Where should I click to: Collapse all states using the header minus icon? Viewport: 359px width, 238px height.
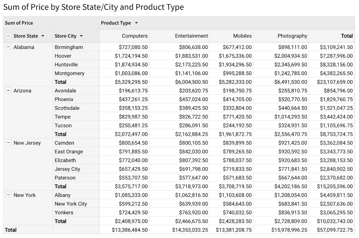click(x=8, y=36)
